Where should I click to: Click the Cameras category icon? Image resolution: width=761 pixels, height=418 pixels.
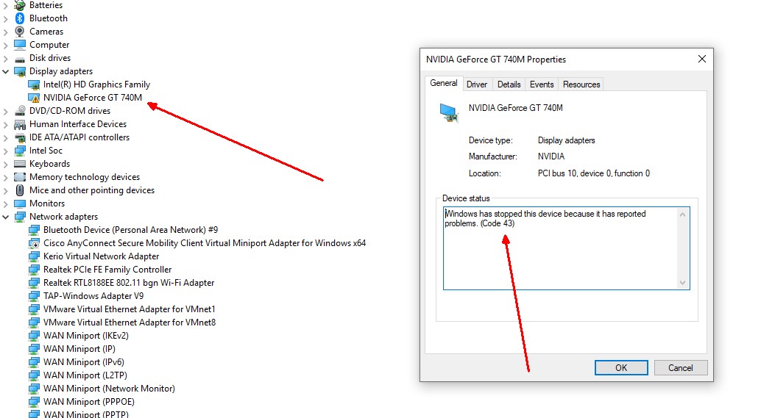(19, 32)
